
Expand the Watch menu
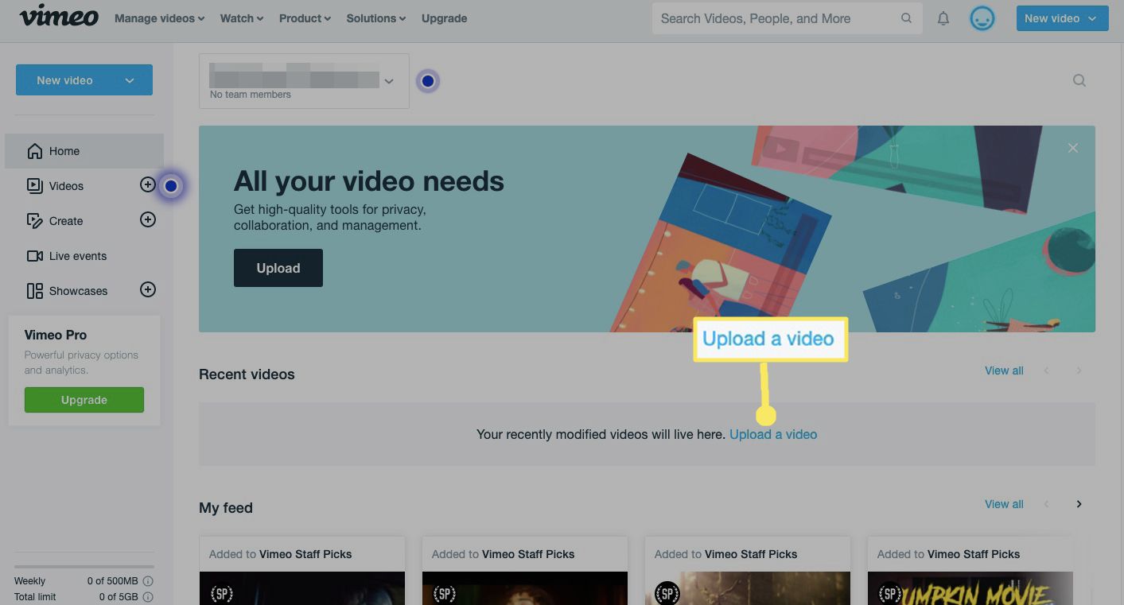pyautogui.click(x=242, y=18)
